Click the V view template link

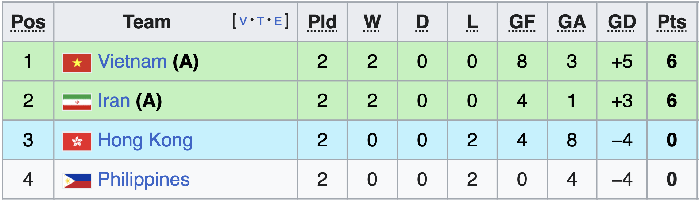[x=243, y=21]
